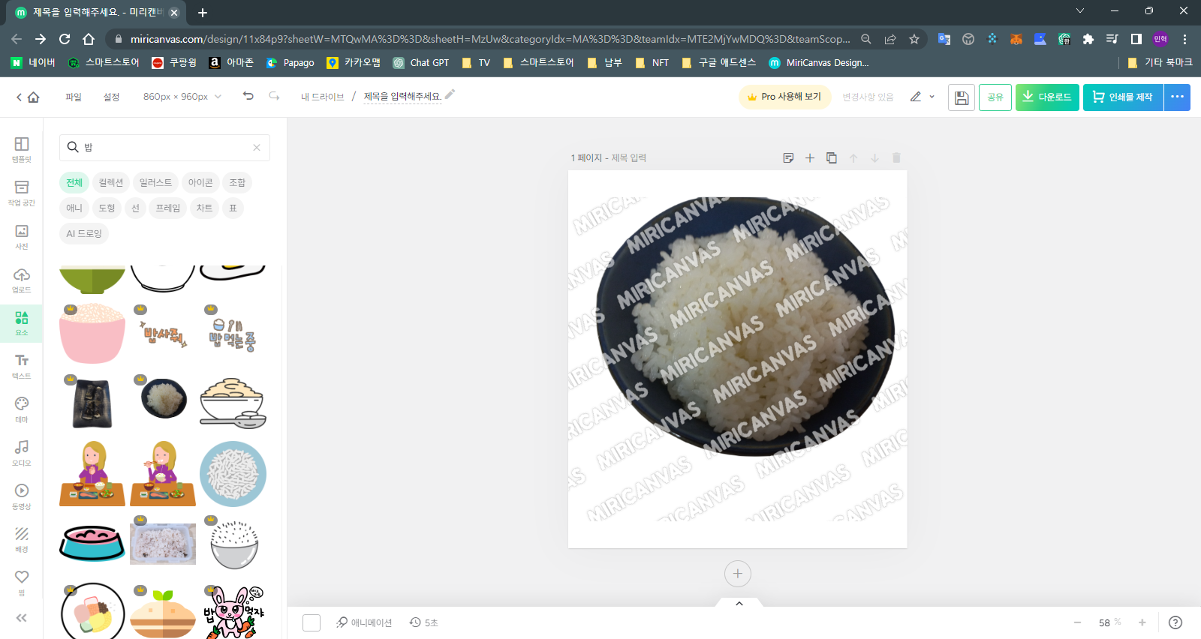Screen dimensions: 1201x639
Task: Open the 사진 photos sidebar panel
Action: (22, 236)
